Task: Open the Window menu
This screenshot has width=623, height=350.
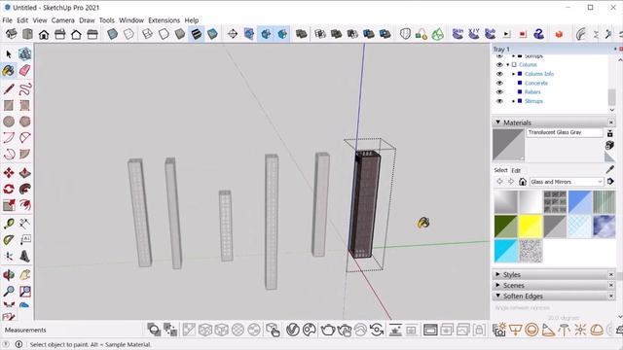Action: point(131,20)
